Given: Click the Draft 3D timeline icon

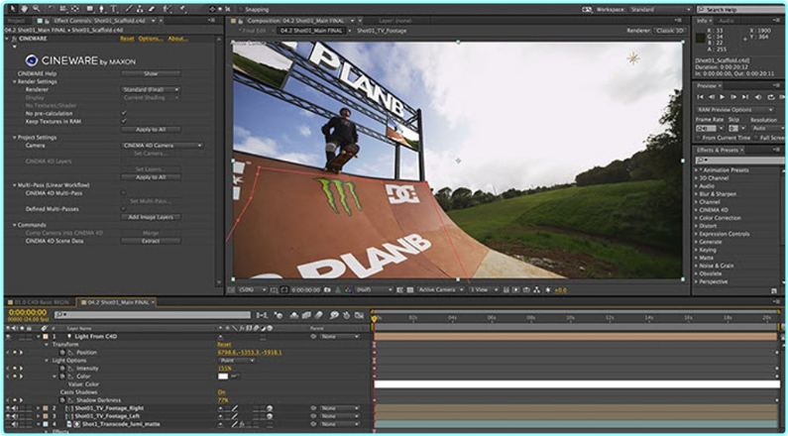Looking at the screenshot, I should point(278,315).
